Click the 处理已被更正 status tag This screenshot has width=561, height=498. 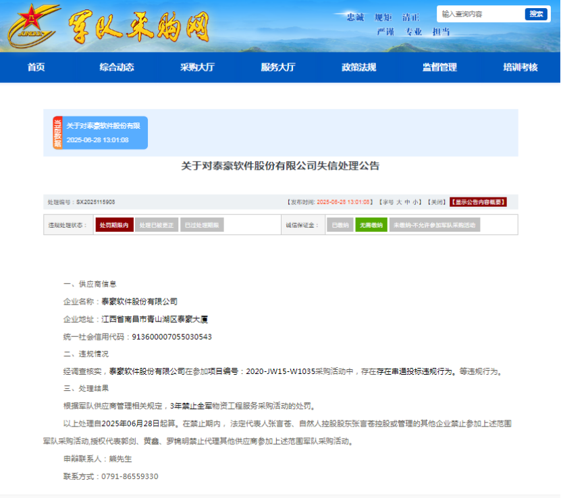click(x=157, y=225)
